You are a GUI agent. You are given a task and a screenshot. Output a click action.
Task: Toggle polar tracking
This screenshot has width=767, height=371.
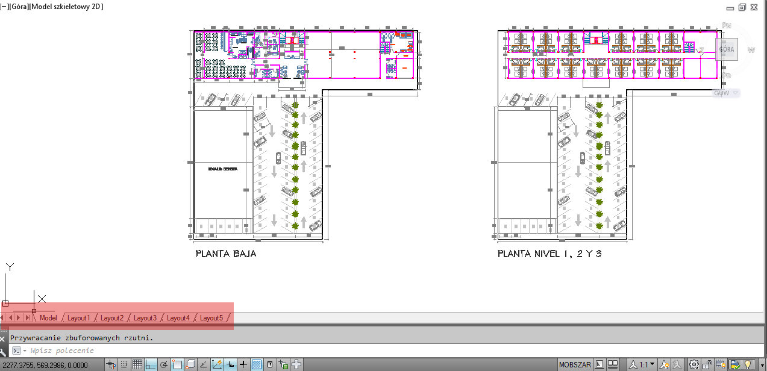click(x=163, y=364)
